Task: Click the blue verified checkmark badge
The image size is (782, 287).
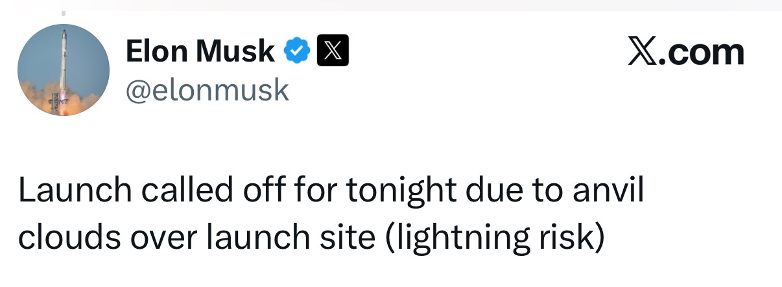Action: (x=298, y=51)
